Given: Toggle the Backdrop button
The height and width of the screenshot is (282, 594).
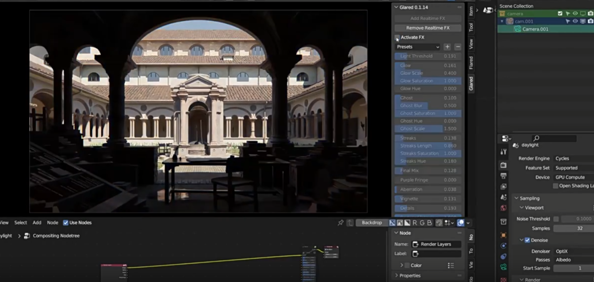Looking at the screenshot, I should (372, 223).
